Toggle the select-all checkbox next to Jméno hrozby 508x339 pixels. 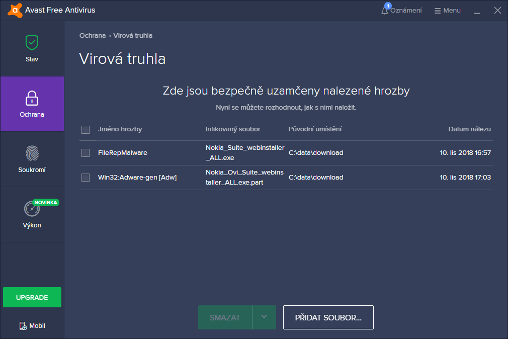click(x=86, y=130)
